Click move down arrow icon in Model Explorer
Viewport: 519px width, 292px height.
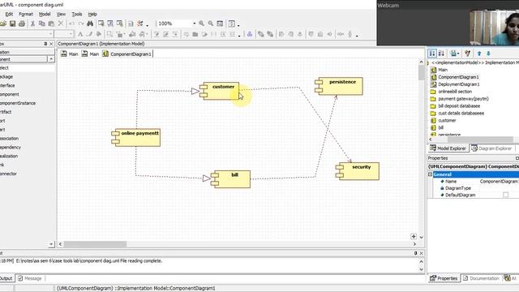tap(488, 53)
